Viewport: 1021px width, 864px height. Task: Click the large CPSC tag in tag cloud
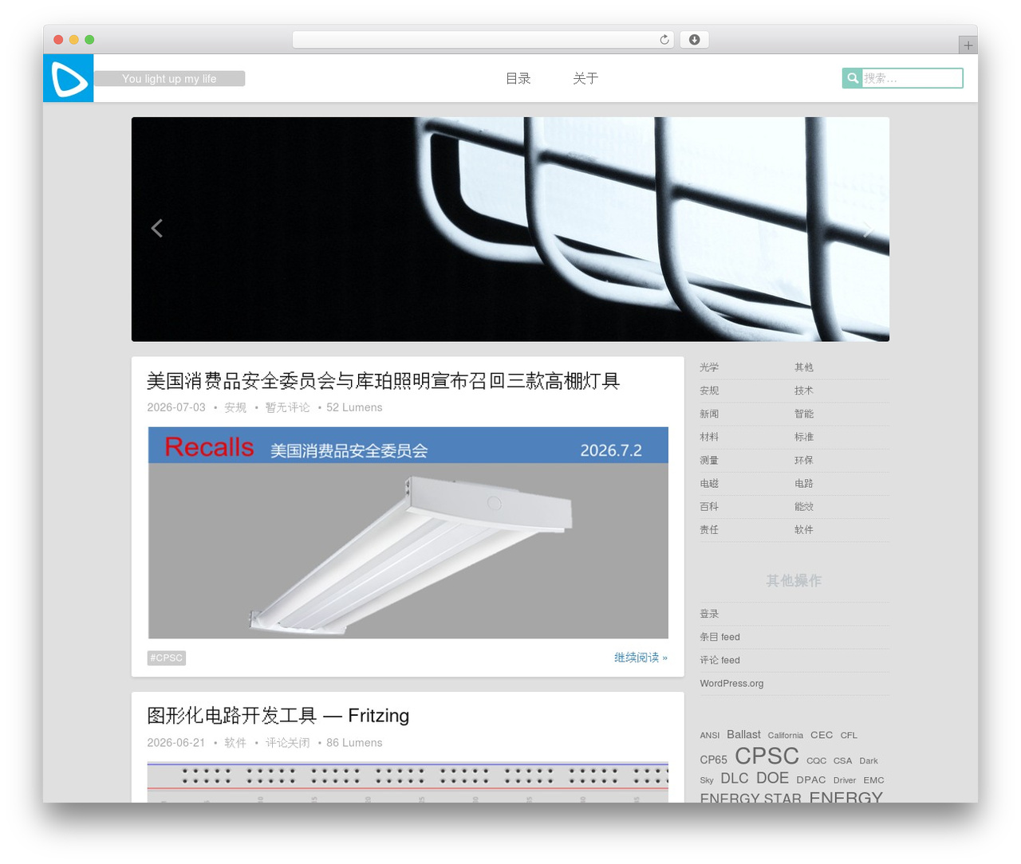(x=767, y=756)
